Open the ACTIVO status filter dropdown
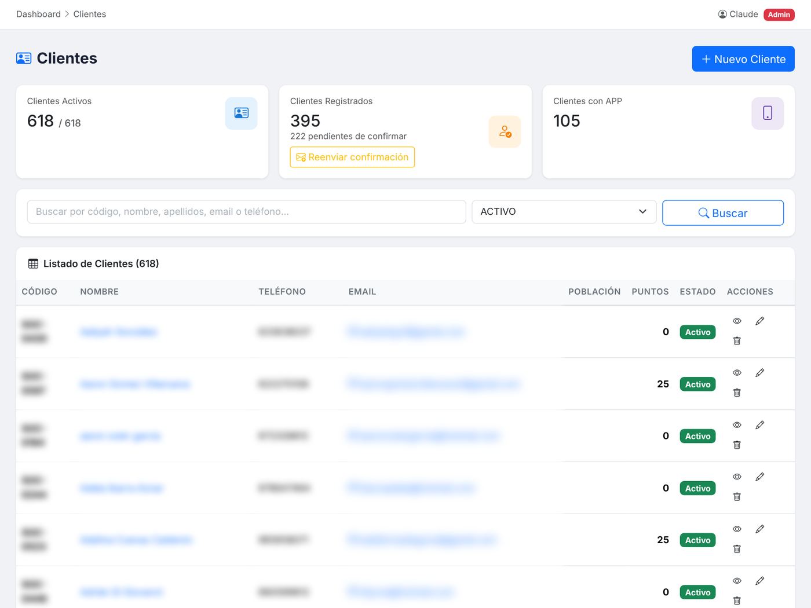This screenshot has height=608, width=811. click(564, 212)
